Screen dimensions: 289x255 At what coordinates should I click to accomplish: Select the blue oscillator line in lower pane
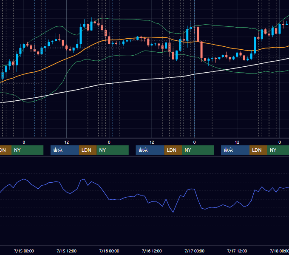click(x=144, y=196)
